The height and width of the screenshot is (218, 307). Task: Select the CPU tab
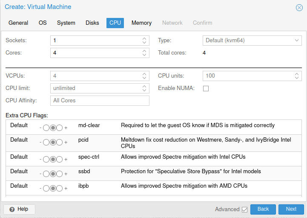pyautogui.click(x=115, y=23)
